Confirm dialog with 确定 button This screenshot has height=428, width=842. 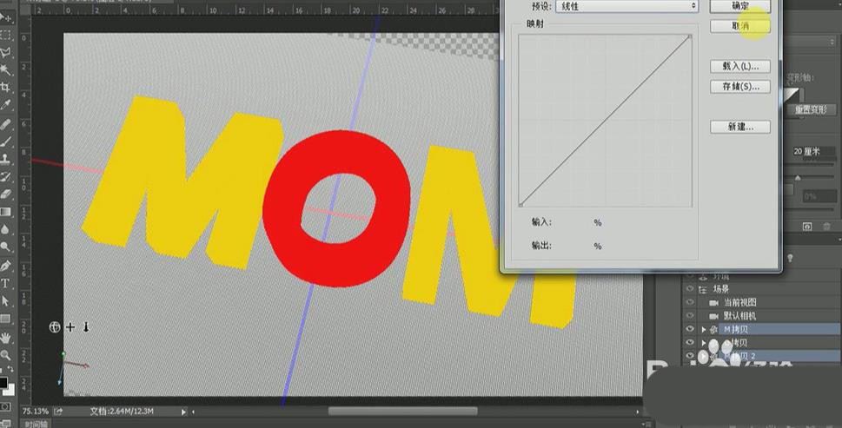pyautogui.click(x=740, y=6)
